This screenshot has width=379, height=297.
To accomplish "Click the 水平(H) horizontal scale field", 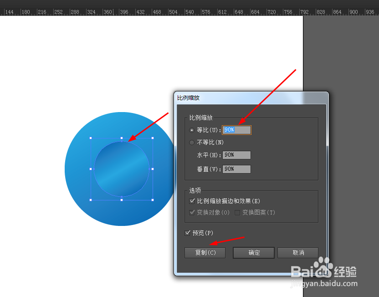I will pyautogui.click(x=236, y=155).
